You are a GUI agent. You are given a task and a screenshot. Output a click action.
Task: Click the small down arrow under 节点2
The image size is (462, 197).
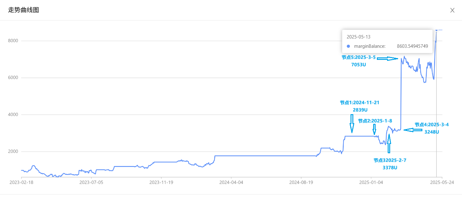pyautogui.click(x=374, y=129)
